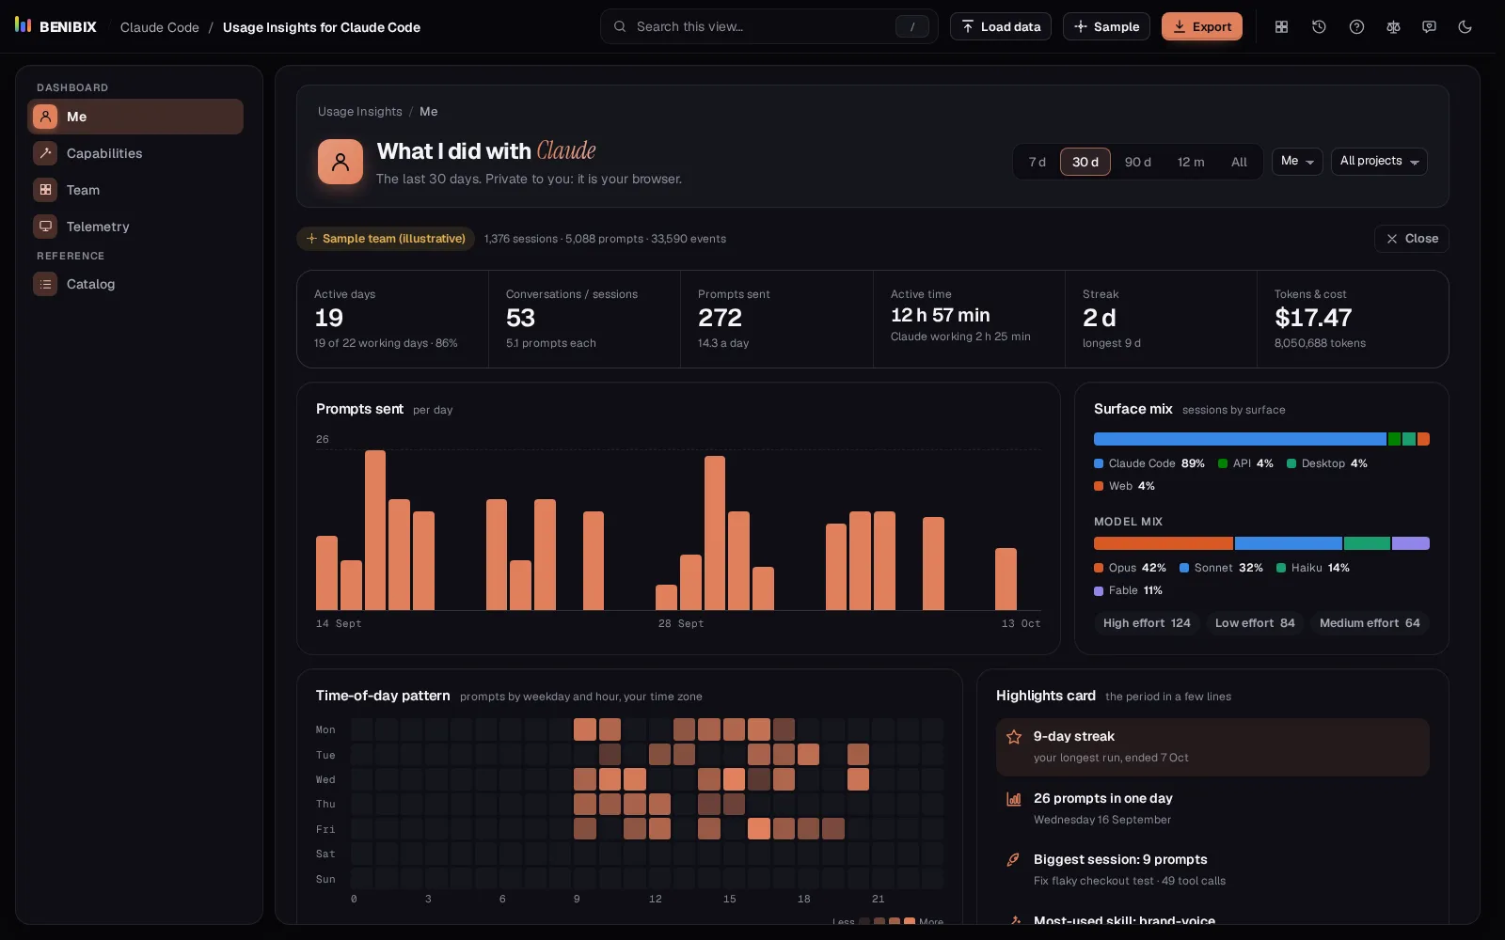Click the Team grid icon in sidebar

click(45, 190)
